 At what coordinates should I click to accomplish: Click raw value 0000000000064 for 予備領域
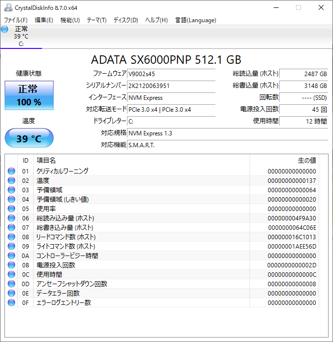(292, 190)
